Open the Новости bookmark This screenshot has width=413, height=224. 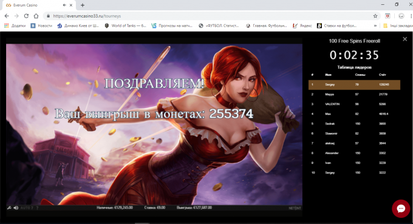[42, 25]
